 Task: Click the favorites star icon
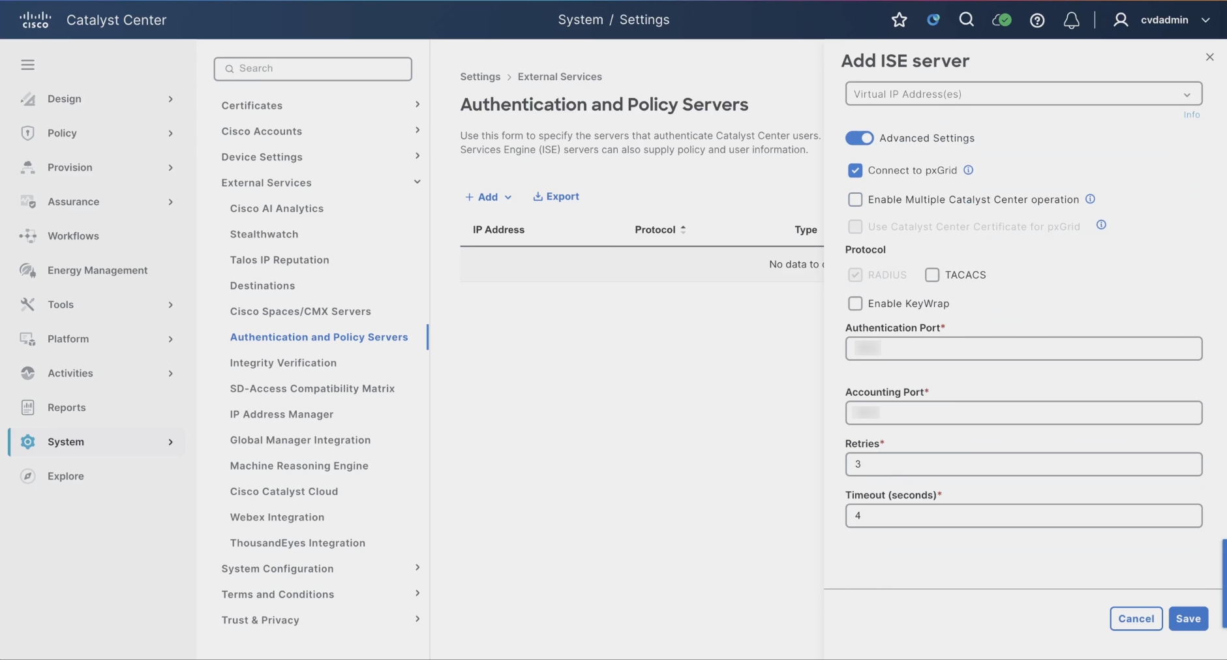pyautogui.click(x=899, y=20)
